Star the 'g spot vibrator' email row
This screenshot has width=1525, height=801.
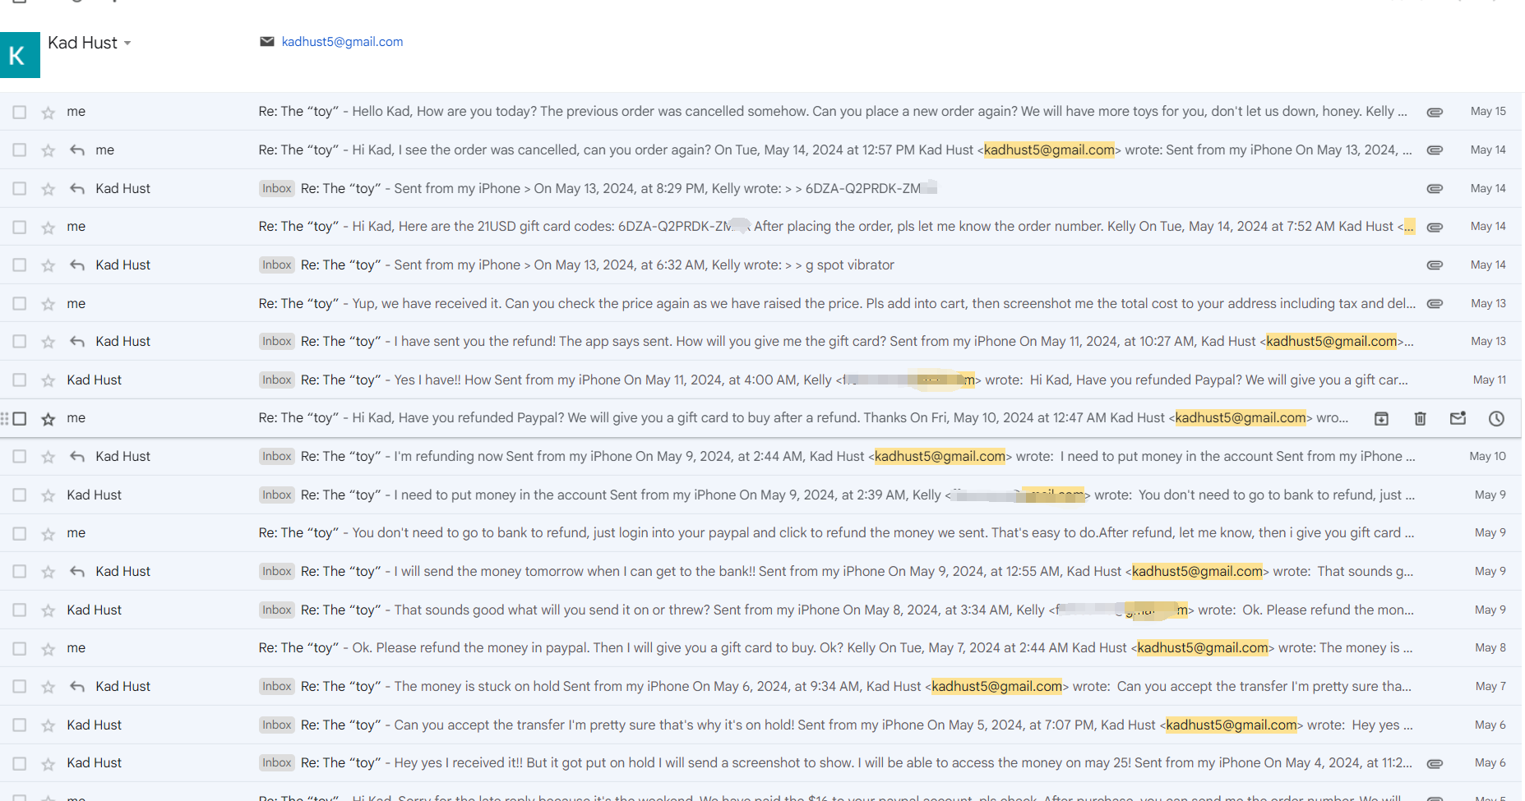[x=49, y=265]
